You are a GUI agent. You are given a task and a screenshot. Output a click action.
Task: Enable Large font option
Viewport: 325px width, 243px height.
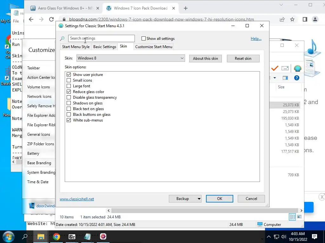(69, 86)
